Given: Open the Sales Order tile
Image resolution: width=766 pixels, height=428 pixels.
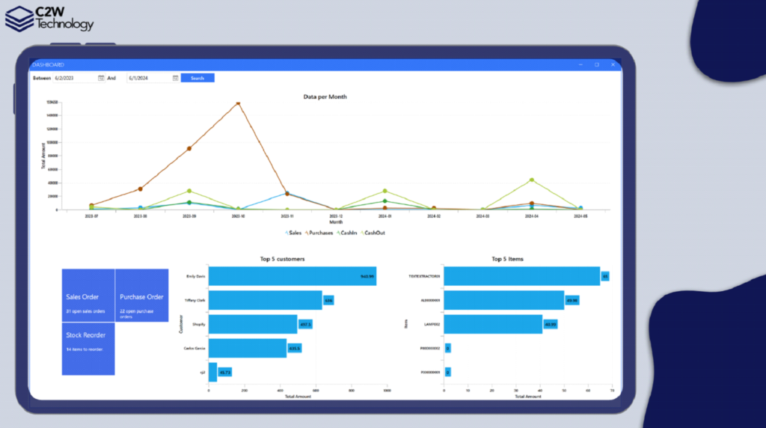Looking at the screenshot, I should (88, 296).
